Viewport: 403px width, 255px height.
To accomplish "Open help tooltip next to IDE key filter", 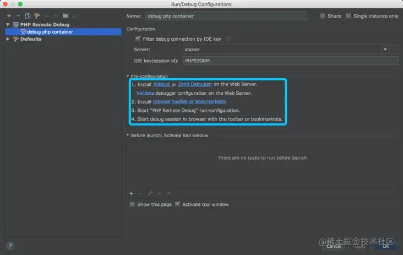I will click(228, 39).
